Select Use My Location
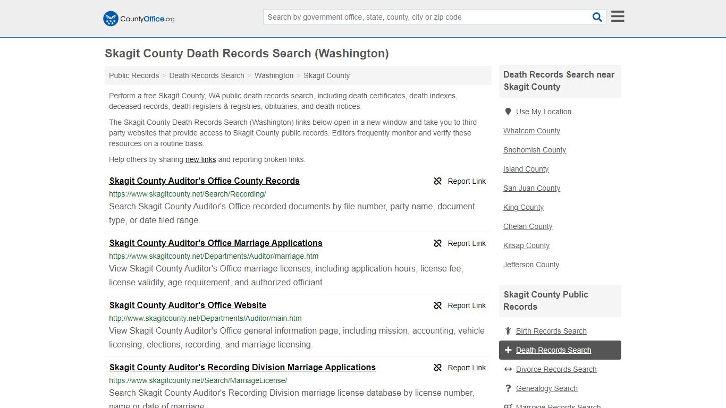This screenshot has width=726, height=408. click(544, 112)
